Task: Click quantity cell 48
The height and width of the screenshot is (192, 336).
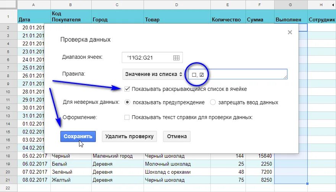Action: (x=228, y=172)
